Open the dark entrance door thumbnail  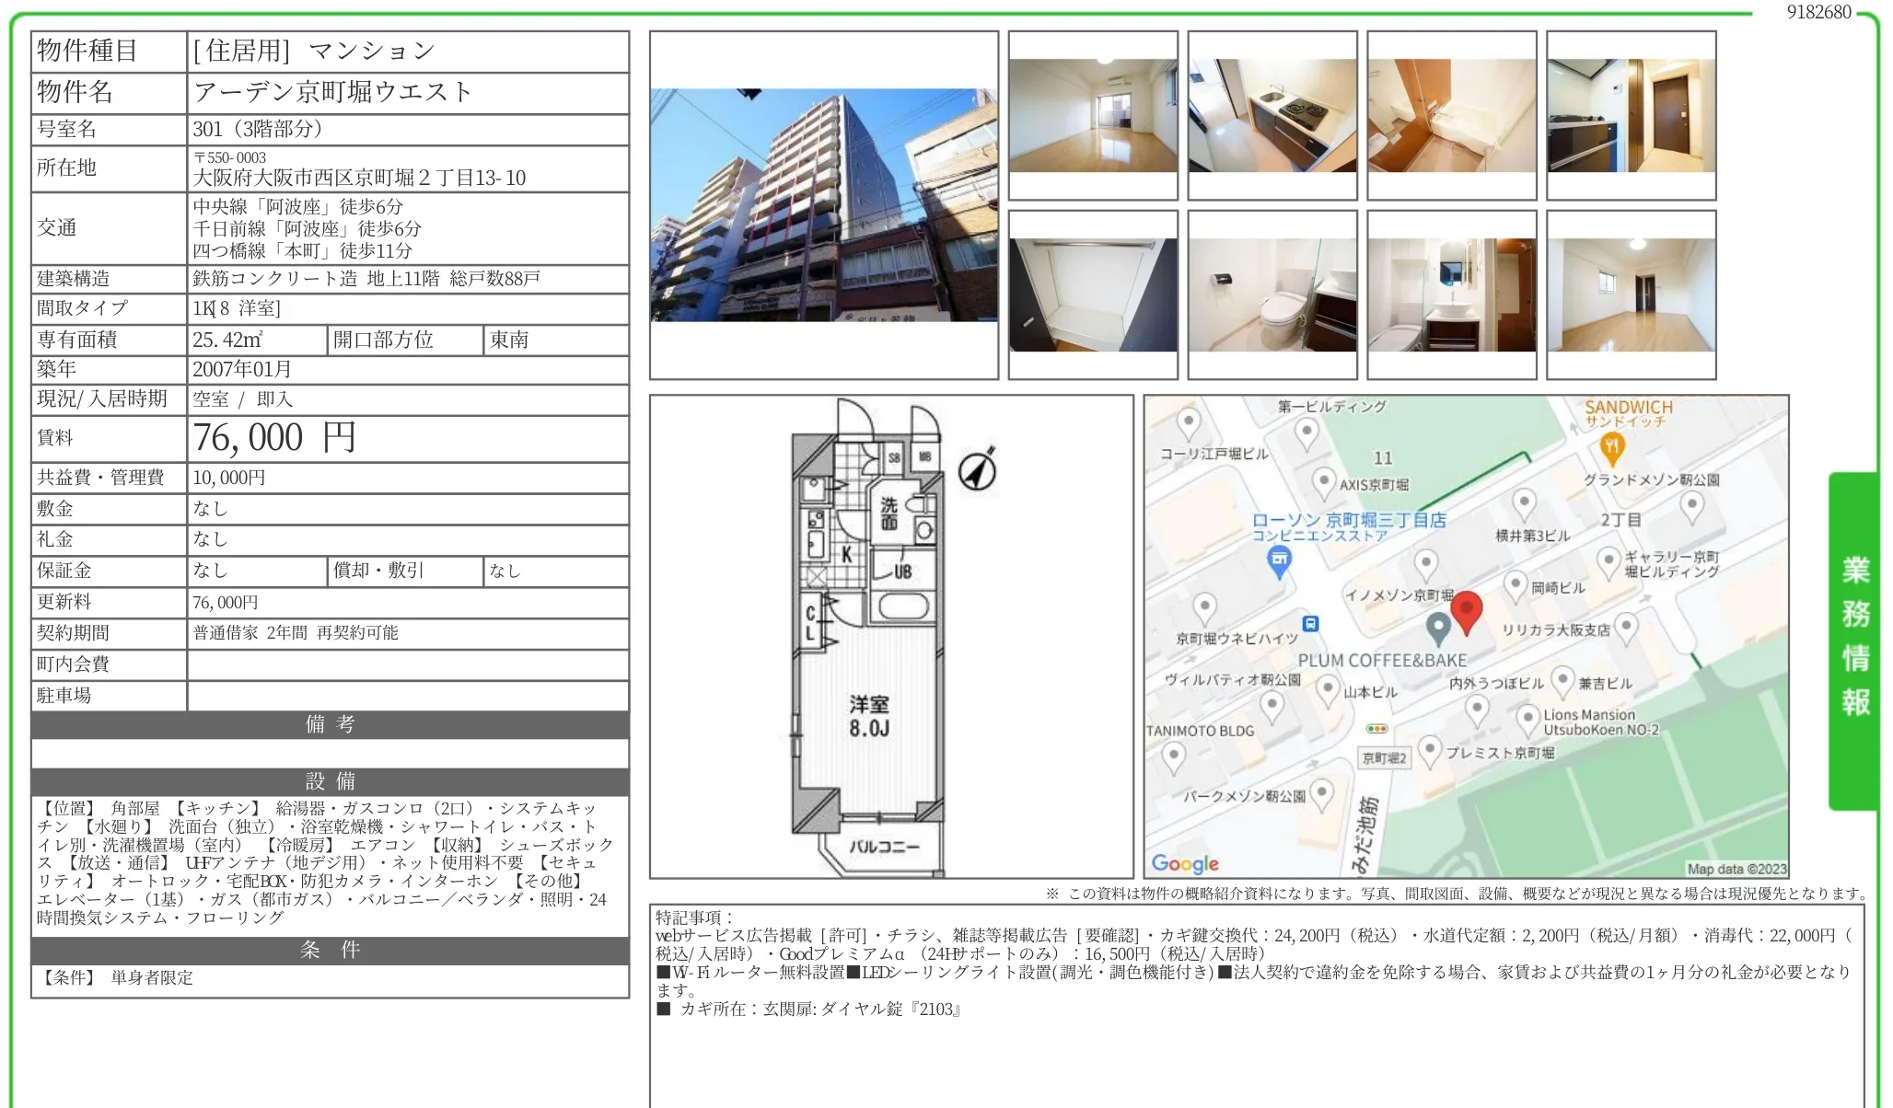1631,116
